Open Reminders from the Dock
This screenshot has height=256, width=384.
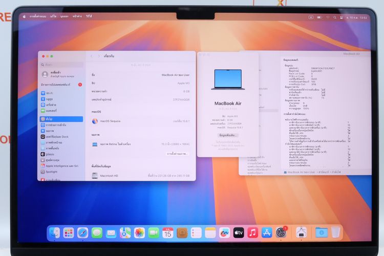tap(196, 233)
